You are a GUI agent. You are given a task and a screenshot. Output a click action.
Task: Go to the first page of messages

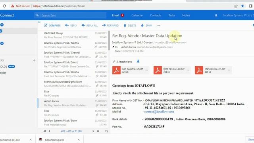[44, 131]
